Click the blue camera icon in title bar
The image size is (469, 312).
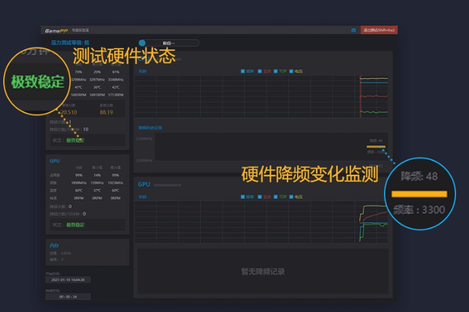coord(354,30)
